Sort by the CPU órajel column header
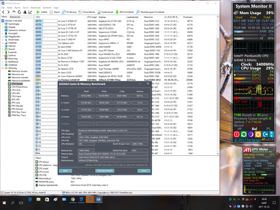 click(x=92, y=17)
